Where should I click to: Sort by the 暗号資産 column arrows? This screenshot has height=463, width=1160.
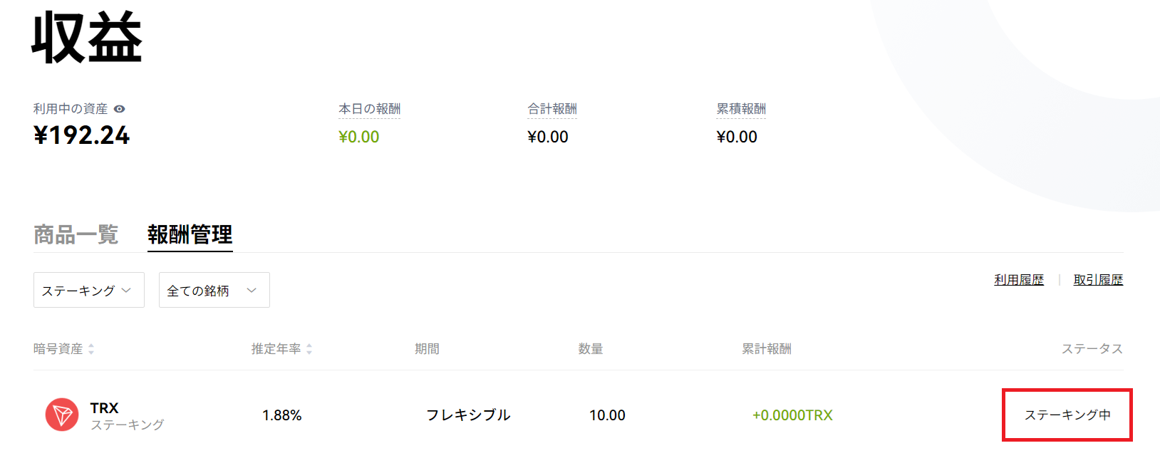pyautogui.click(x=91, y=349)
